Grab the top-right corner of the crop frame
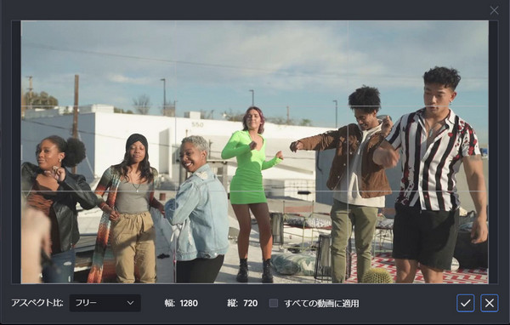Viewport: 510px width, 325px height. pyautogui.click(x=488, y=20)
